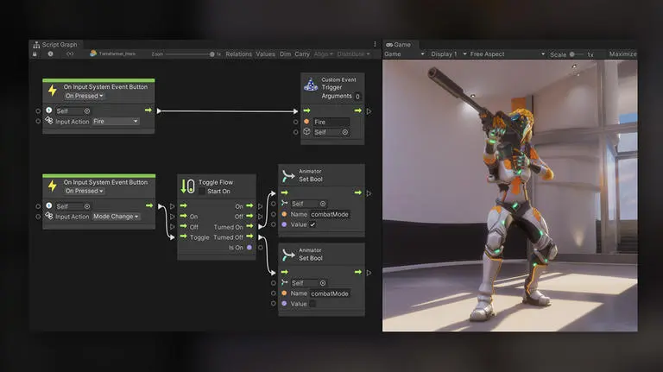
Task: Click the Self field on the Fire event node
Action: [x=73, y=111]
